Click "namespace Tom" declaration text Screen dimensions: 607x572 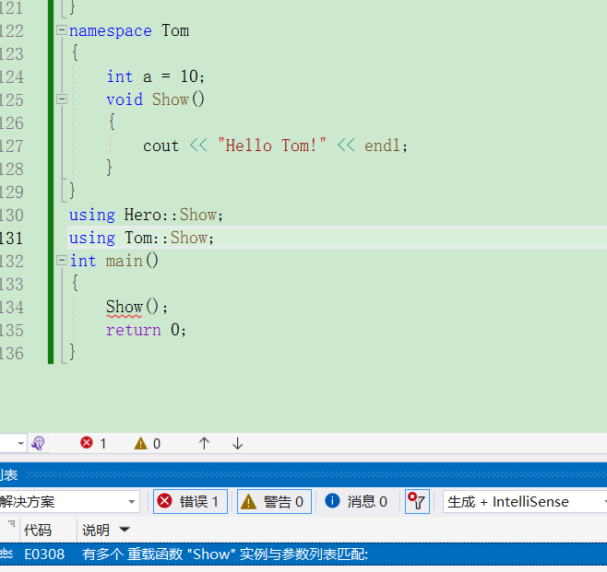tap(129, 30)
